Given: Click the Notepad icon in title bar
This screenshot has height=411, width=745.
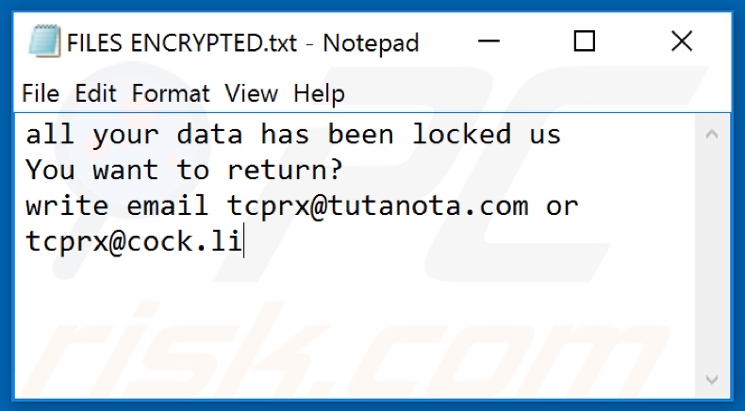Looking at the screenshot, I should pyautogui.click(x=41, y=41).
